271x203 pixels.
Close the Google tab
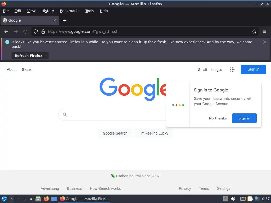55,20
